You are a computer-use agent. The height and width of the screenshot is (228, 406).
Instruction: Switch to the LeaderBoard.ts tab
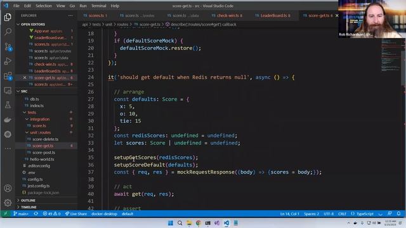click(x=273, y=15)
